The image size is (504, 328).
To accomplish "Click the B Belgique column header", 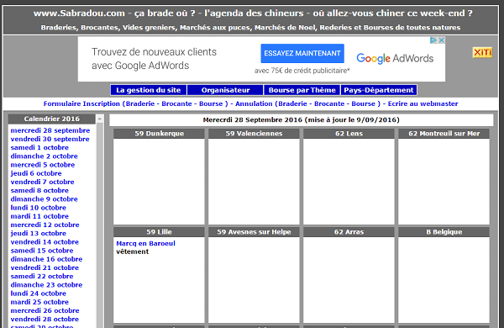I will tap(444, 232).
